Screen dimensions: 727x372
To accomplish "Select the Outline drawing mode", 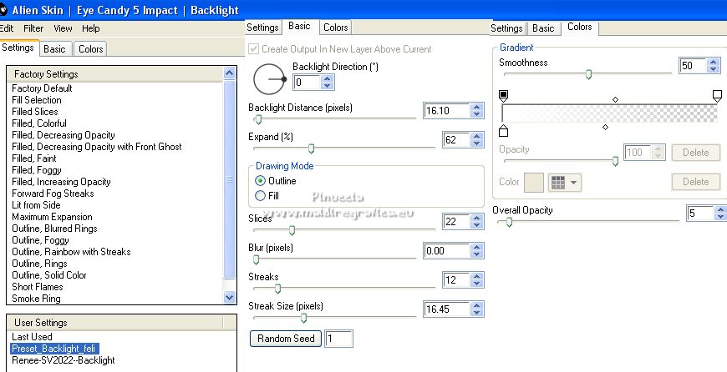I will [261, 181].
